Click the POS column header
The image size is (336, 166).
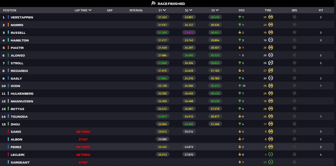click(242, 10)
